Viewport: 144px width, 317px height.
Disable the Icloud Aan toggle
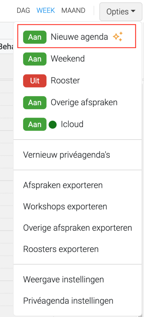(x=35, y=124)
